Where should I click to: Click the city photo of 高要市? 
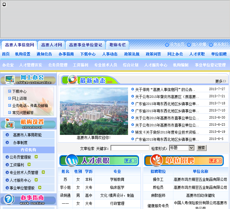(x=94, y=111)
